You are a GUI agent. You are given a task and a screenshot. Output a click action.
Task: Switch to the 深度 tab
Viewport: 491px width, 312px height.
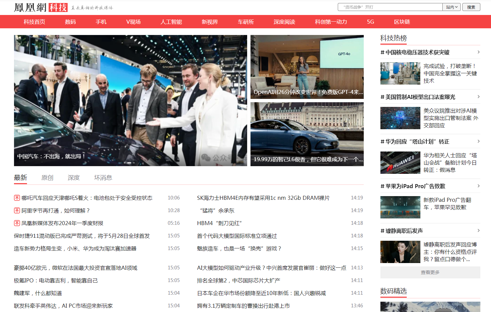coord(74,177)
